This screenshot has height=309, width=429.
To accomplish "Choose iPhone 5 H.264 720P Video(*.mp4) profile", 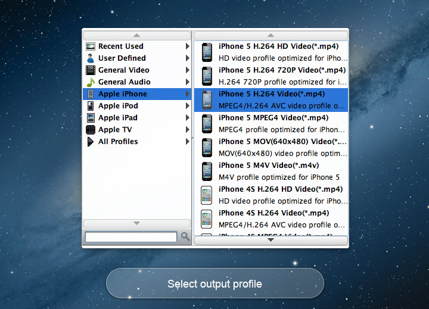I will pyautogui.click(x=271, y=76).
